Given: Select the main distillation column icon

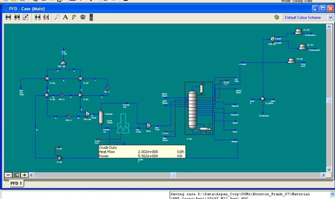Looking at the screenshot, I should 192,110.
